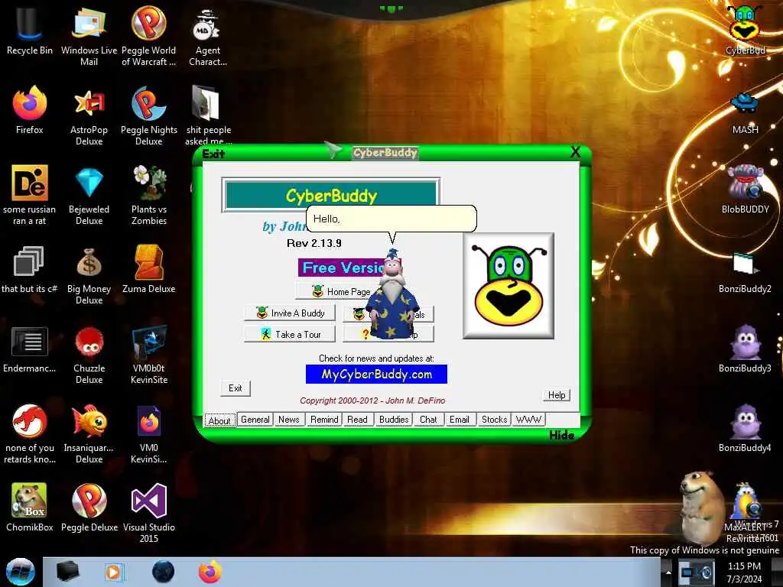Switch to the About tab
783x587 pixels.
[x=219, y=420]
